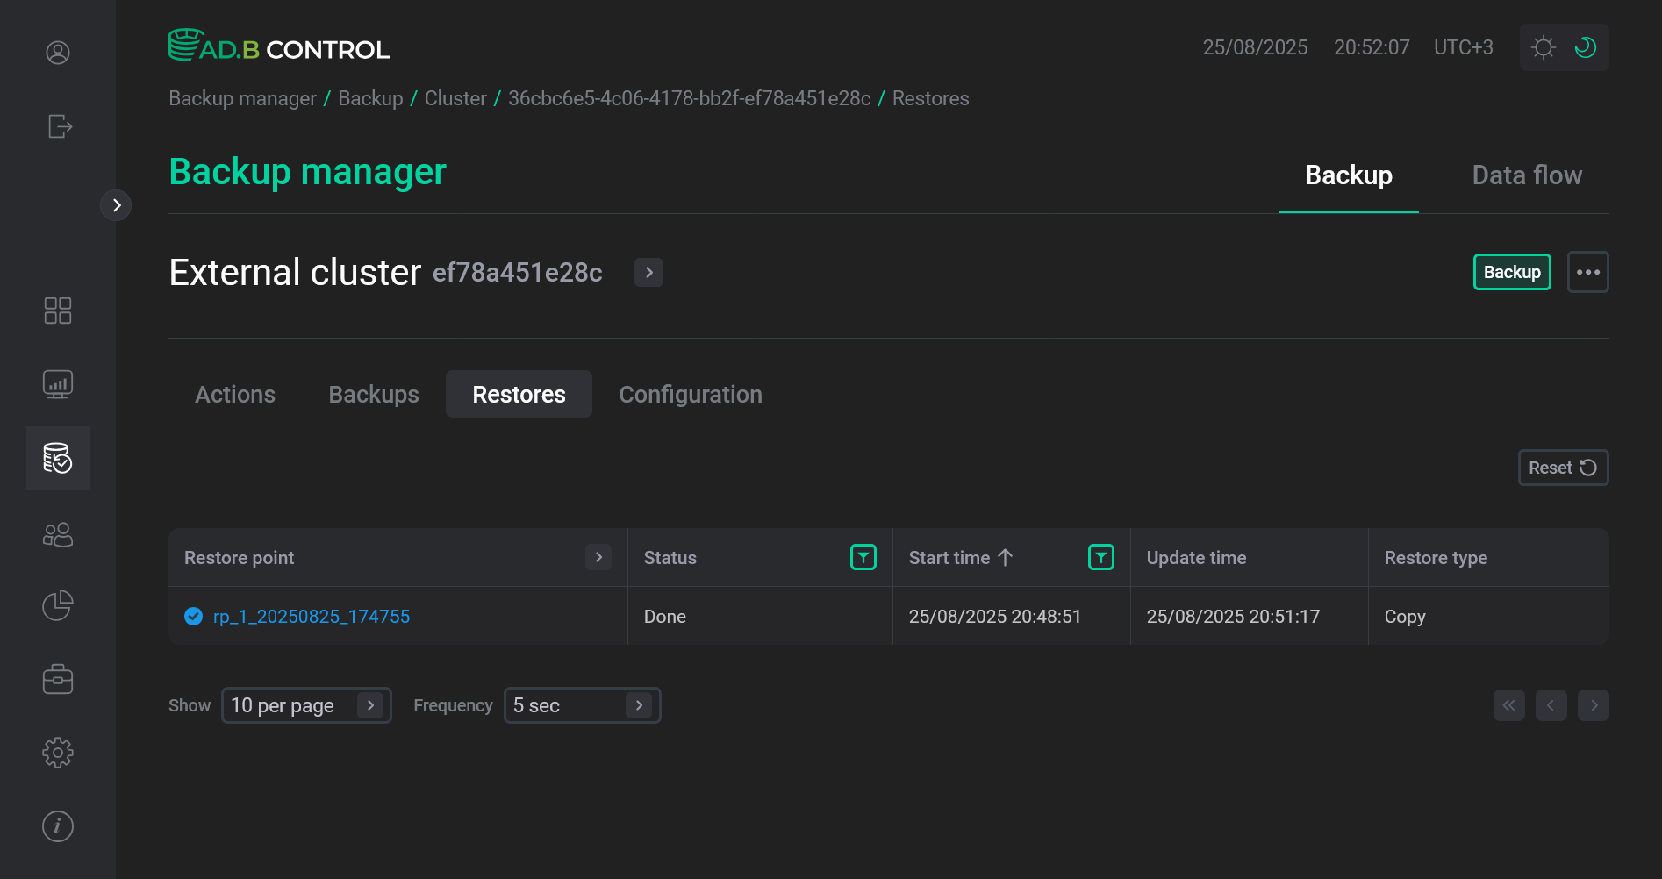Screen dimensions: 1662x879
Task: Open the pie chart reports icon
Action: click(x=58, y=605)
